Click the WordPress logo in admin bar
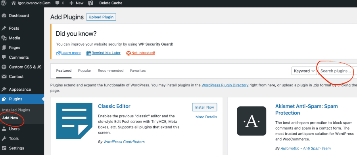The image size is (357, 155). (4, 3)
